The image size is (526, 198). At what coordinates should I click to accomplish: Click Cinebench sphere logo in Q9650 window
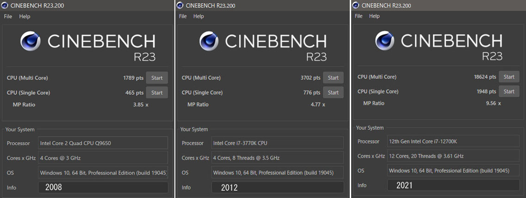coord(31,41)
